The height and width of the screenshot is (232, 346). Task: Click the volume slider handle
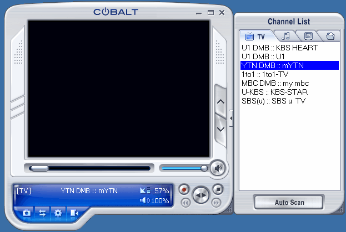204,168
